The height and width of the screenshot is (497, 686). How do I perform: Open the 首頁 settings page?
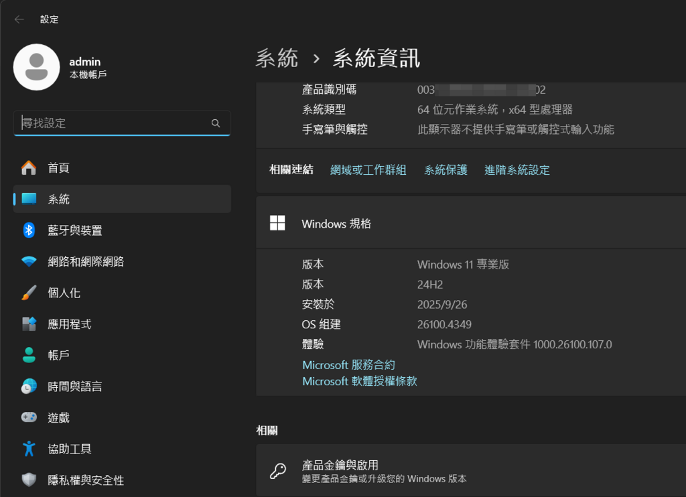click(x=122, y=168)
